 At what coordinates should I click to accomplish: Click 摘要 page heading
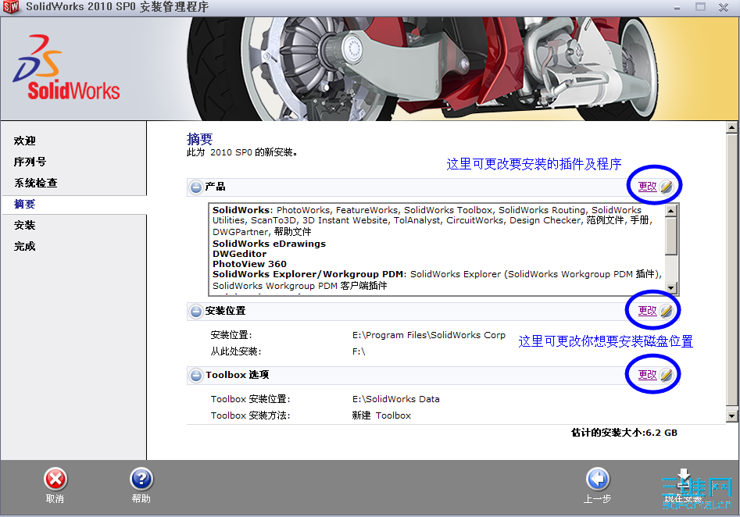click(199, 139)
